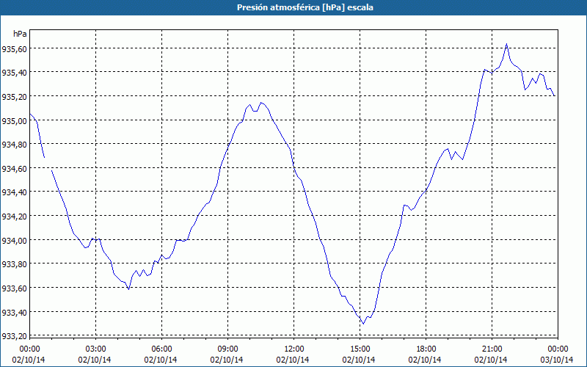
Task: Select the 933,60 axis value
Action: pyautogui.click(x=14, y=288)
